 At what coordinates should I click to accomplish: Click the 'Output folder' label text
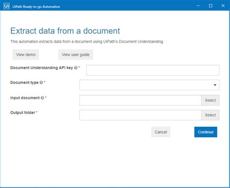click(x=23, y=113)
